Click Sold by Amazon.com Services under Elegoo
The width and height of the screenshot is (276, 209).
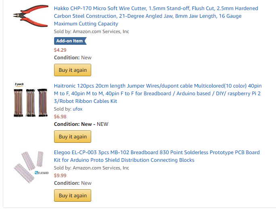pyautogui.click(x=91, y=168)
